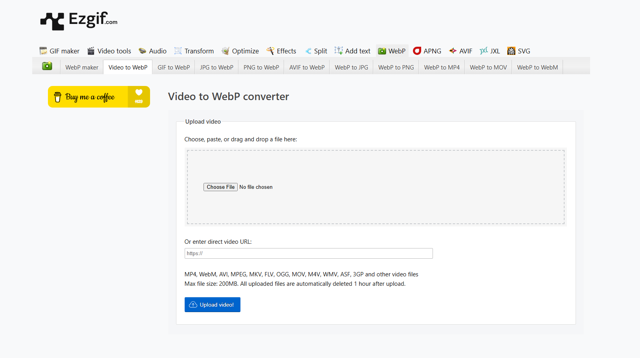Select the JXL tools icon
This screenshot has width=640, height=358.
pyautogui.click(x=484, y=51)
